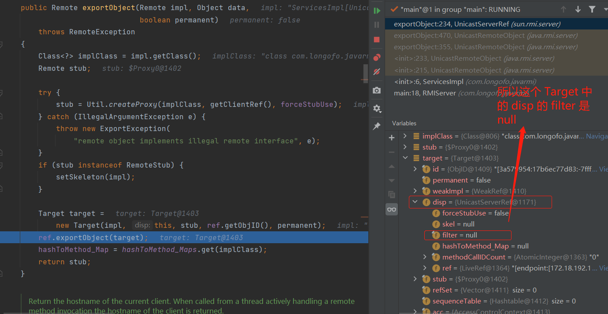Image resolution: width=608 pixels, height=314 pixels.
Task: Move watch down in Variables toolbar
Action: 392,180
